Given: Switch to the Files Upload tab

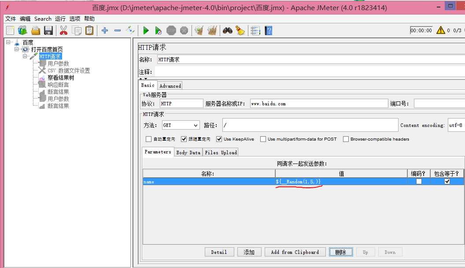Looking at the screenshot, I should coord(221,152).
